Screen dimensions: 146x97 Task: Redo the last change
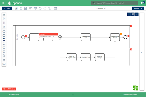(x=45, y=8)
